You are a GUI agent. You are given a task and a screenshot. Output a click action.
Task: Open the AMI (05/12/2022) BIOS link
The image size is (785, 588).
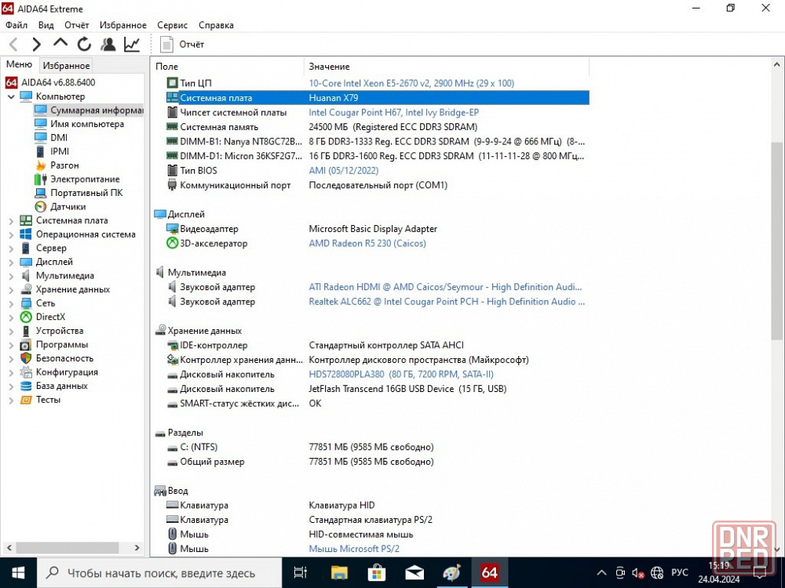click(x=344, y=170)
